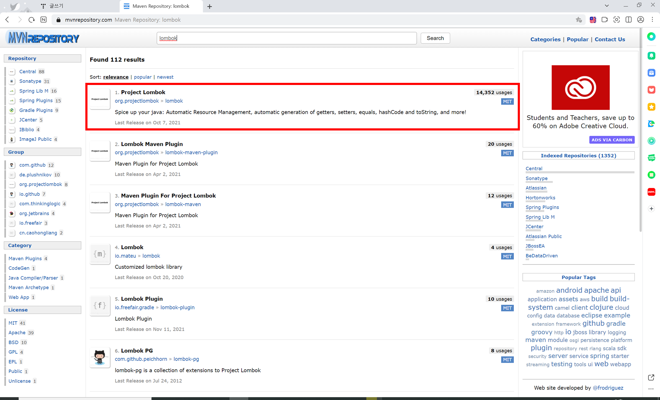Filter by org.projectlombok group in sidebar

[x=41, y=184]
